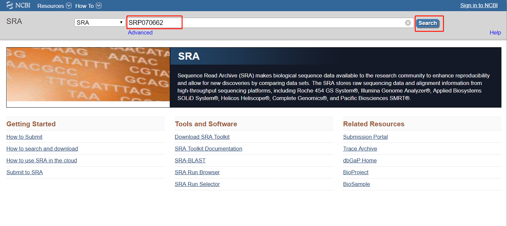Viewport: 507px width, 226px height.
Task: Open Submit to SRA link
Action: [x=25, y=172]
